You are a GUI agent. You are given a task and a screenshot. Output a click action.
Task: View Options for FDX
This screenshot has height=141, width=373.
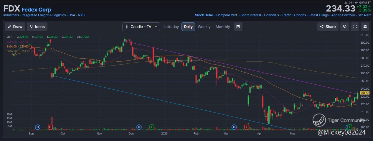[x=300, y=15]
